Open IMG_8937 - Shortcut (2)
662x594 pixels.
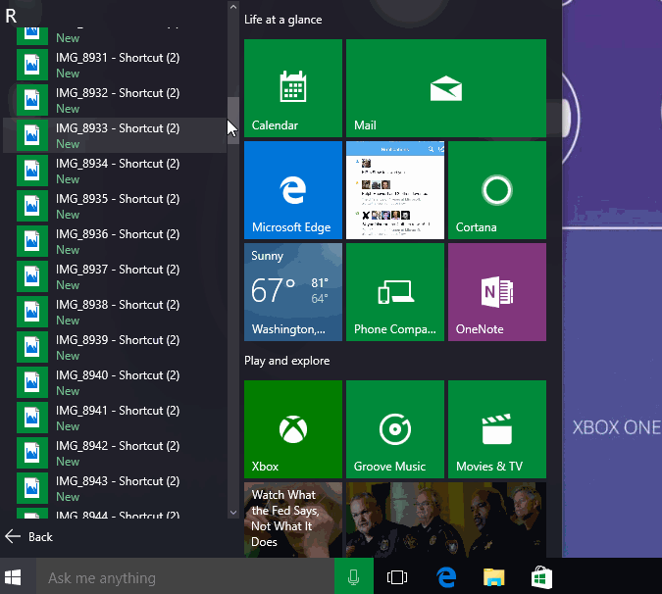click(115, 276)
